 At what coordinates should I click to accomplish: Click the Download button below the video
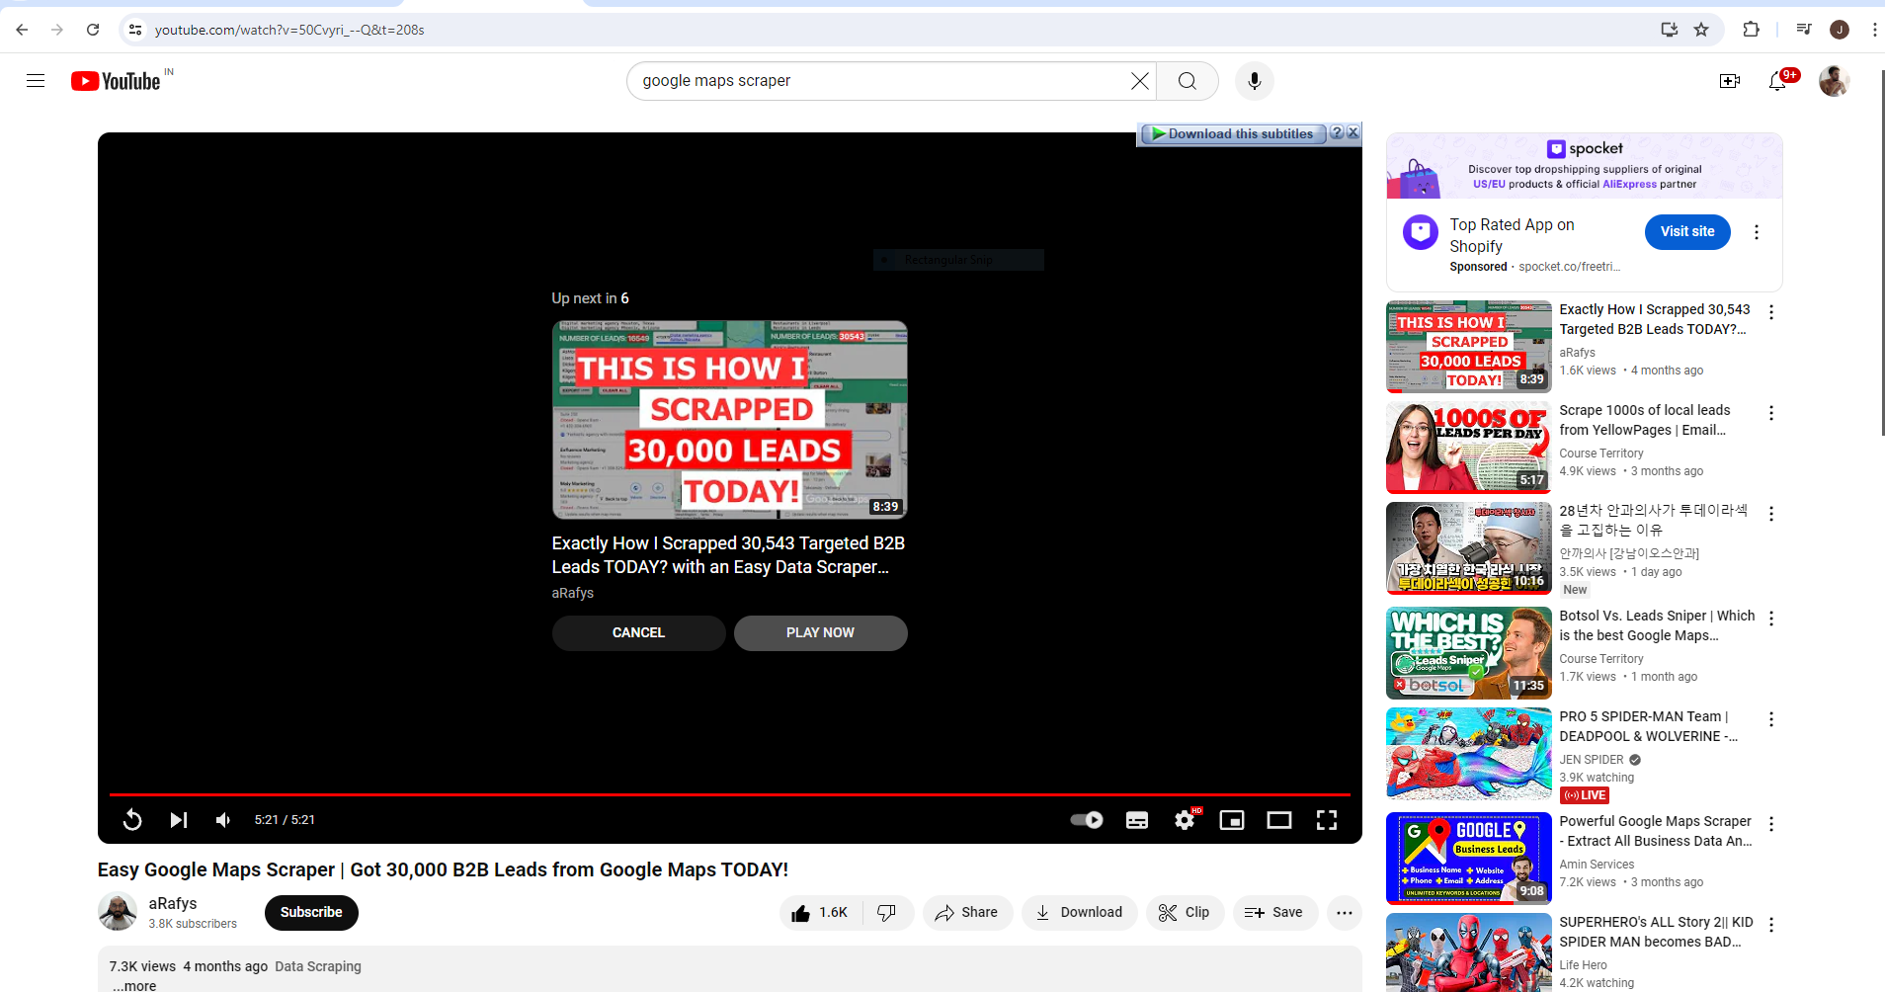click(1079, 913)
